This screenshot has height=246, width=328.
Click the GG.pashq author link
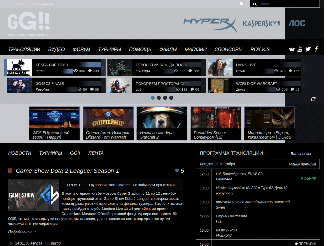(53, 243)
